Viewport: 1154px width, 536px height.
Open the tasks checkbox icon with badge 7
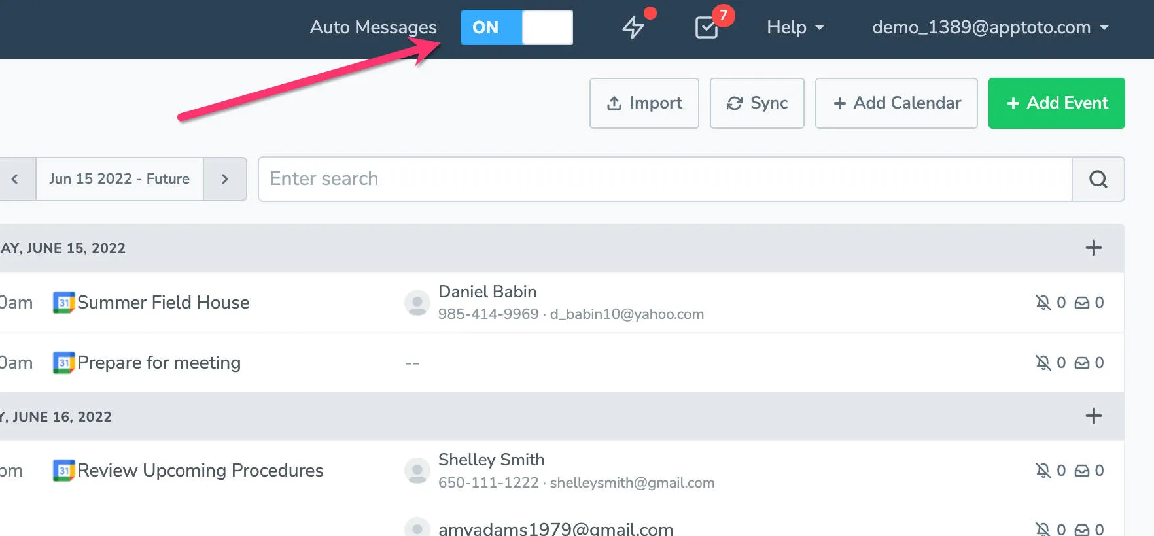tap(707, 27)
